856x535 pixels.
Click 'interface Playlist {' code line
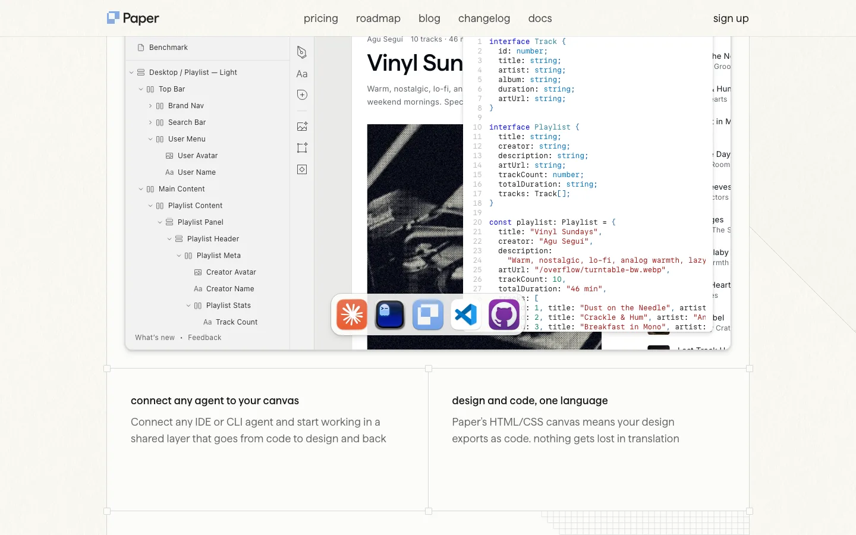(534, 127)
